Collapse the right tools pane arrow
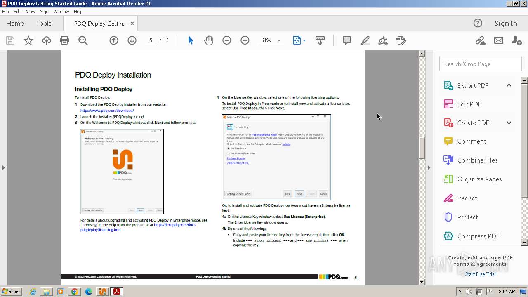This screenshot has width=528, height=297. pos(429,167)
